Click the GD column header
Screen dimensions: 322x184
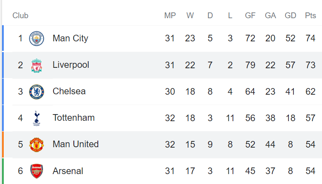coord(291,16)
